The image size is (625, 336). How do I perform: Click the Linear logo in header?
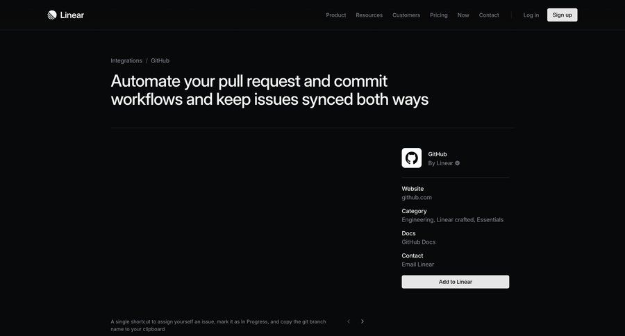click(x=66, y=15)
